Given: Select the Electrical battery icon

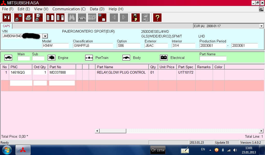Looking at the screenshot, I should pos(164,58).
